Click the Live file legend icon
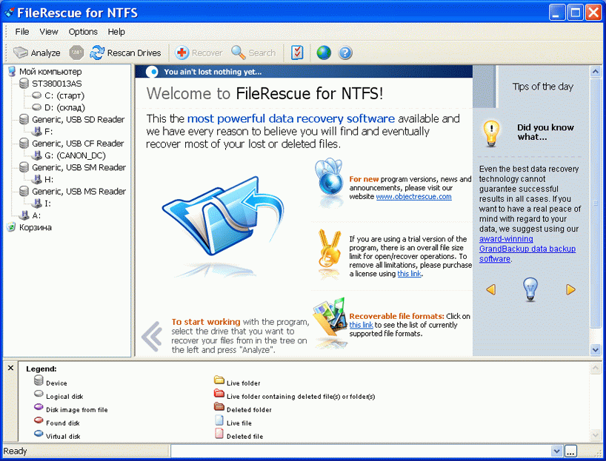 (219, 420)
